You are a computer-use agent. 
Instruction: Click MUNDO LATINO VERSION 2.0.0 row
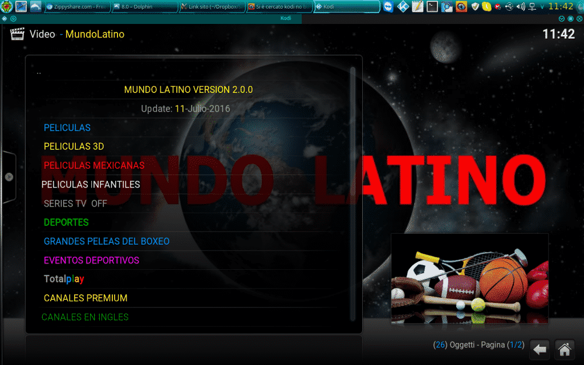click(188, 90)
